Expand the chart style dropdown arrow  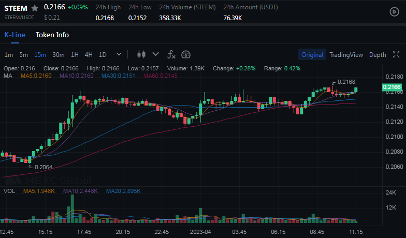(155, 54)
